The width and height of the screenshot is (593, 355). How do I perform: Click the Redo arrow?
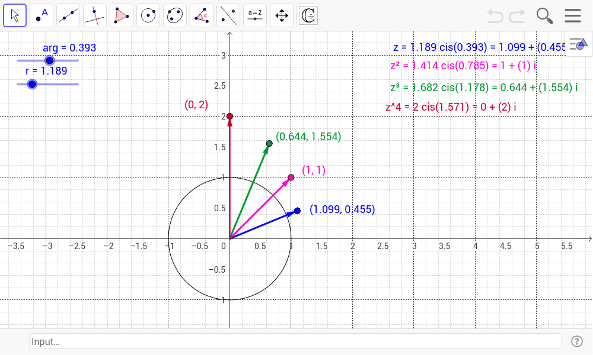(x=517, y=16)
